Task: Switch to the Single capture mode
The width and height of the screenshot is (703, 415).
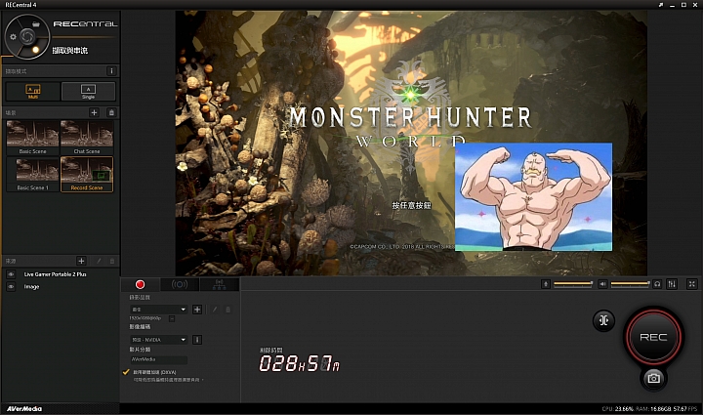Action: 87,92
